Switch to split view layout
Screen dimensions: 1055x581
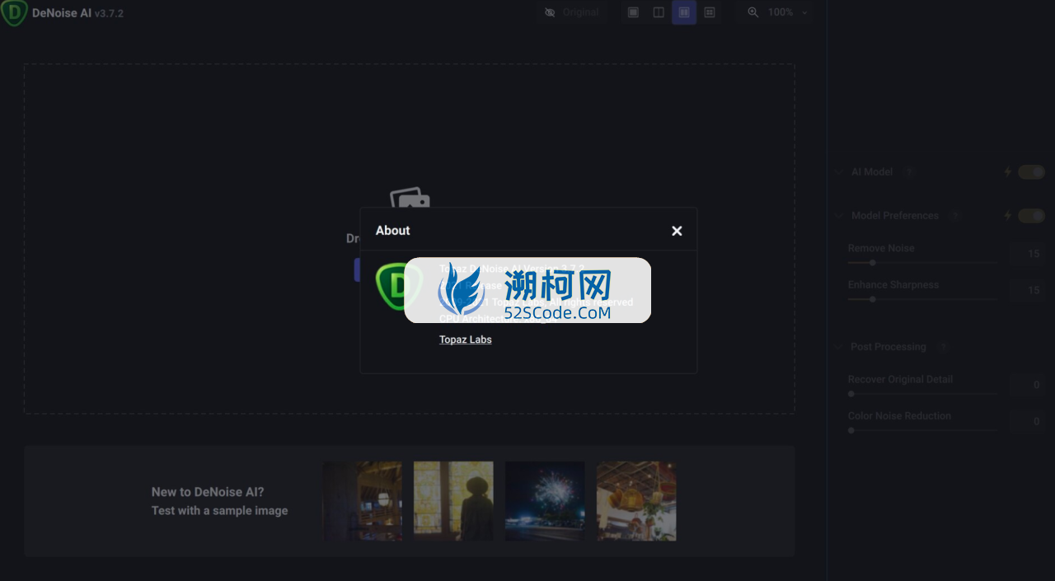659,12
